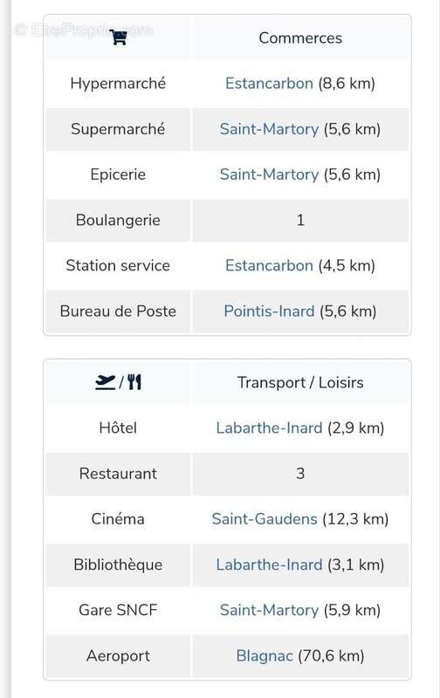Screen dimensions: 440x698
Task: Select the Boulangerie count value 1
Action: coord(300,220)
